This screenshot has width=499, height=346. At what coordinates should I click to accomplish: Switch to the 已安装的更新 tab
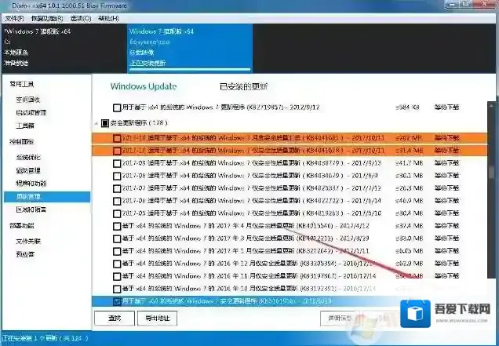click(244, 86)
